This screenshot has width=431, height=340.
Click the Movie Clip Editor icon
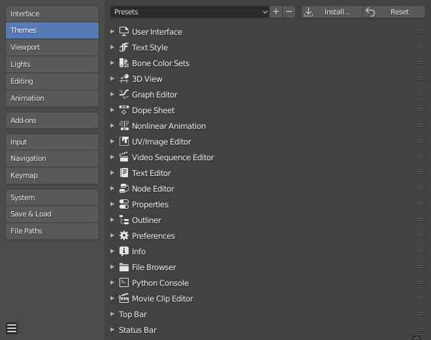pos(124,298)
